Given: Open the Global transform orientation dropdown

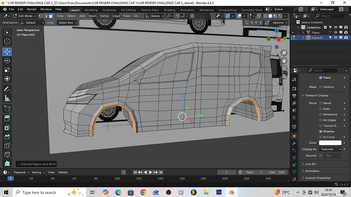Looking at the screenshot, I should point(155,16).
